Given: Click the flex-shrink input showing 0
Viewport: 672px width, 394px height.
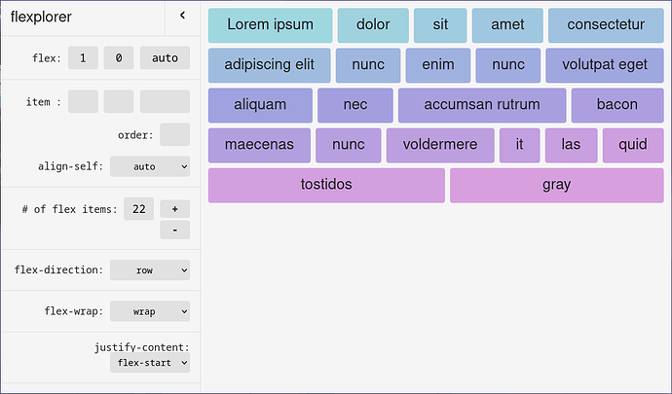Looking at the screenshot, I should (x=118, y=58).
